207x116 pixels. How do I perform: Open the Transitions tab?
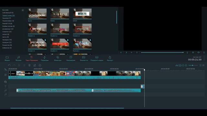tap(45, 58)
